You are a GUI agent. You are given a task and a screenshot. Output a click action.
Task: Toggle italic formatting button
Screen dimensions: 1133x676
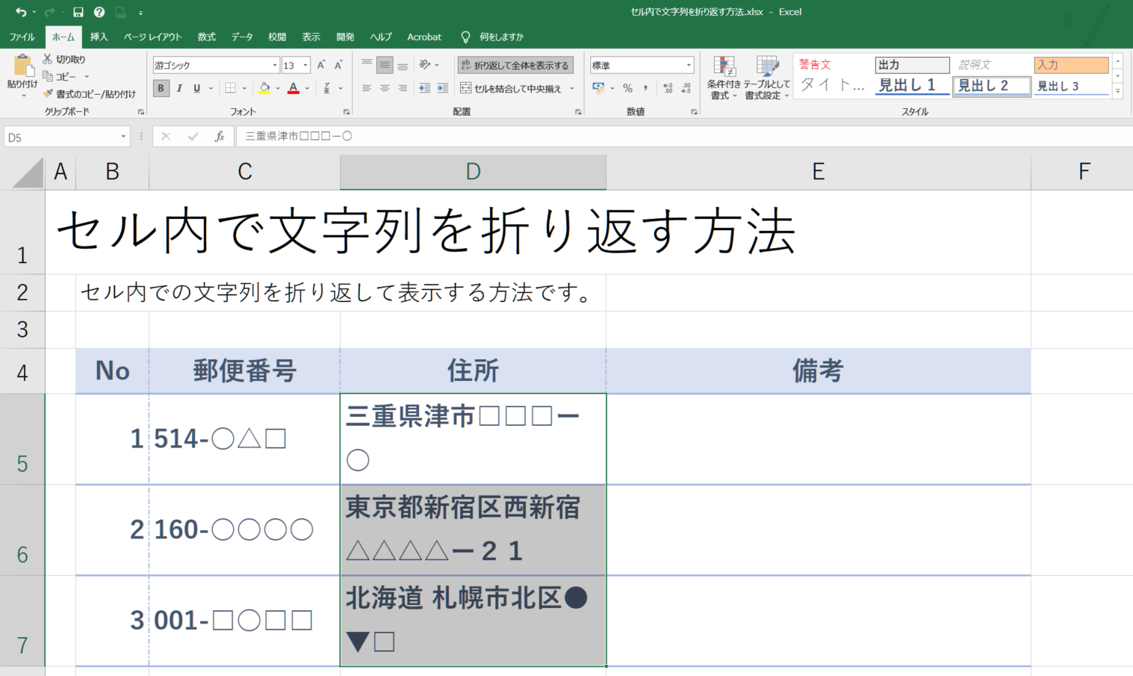point(179,88)
